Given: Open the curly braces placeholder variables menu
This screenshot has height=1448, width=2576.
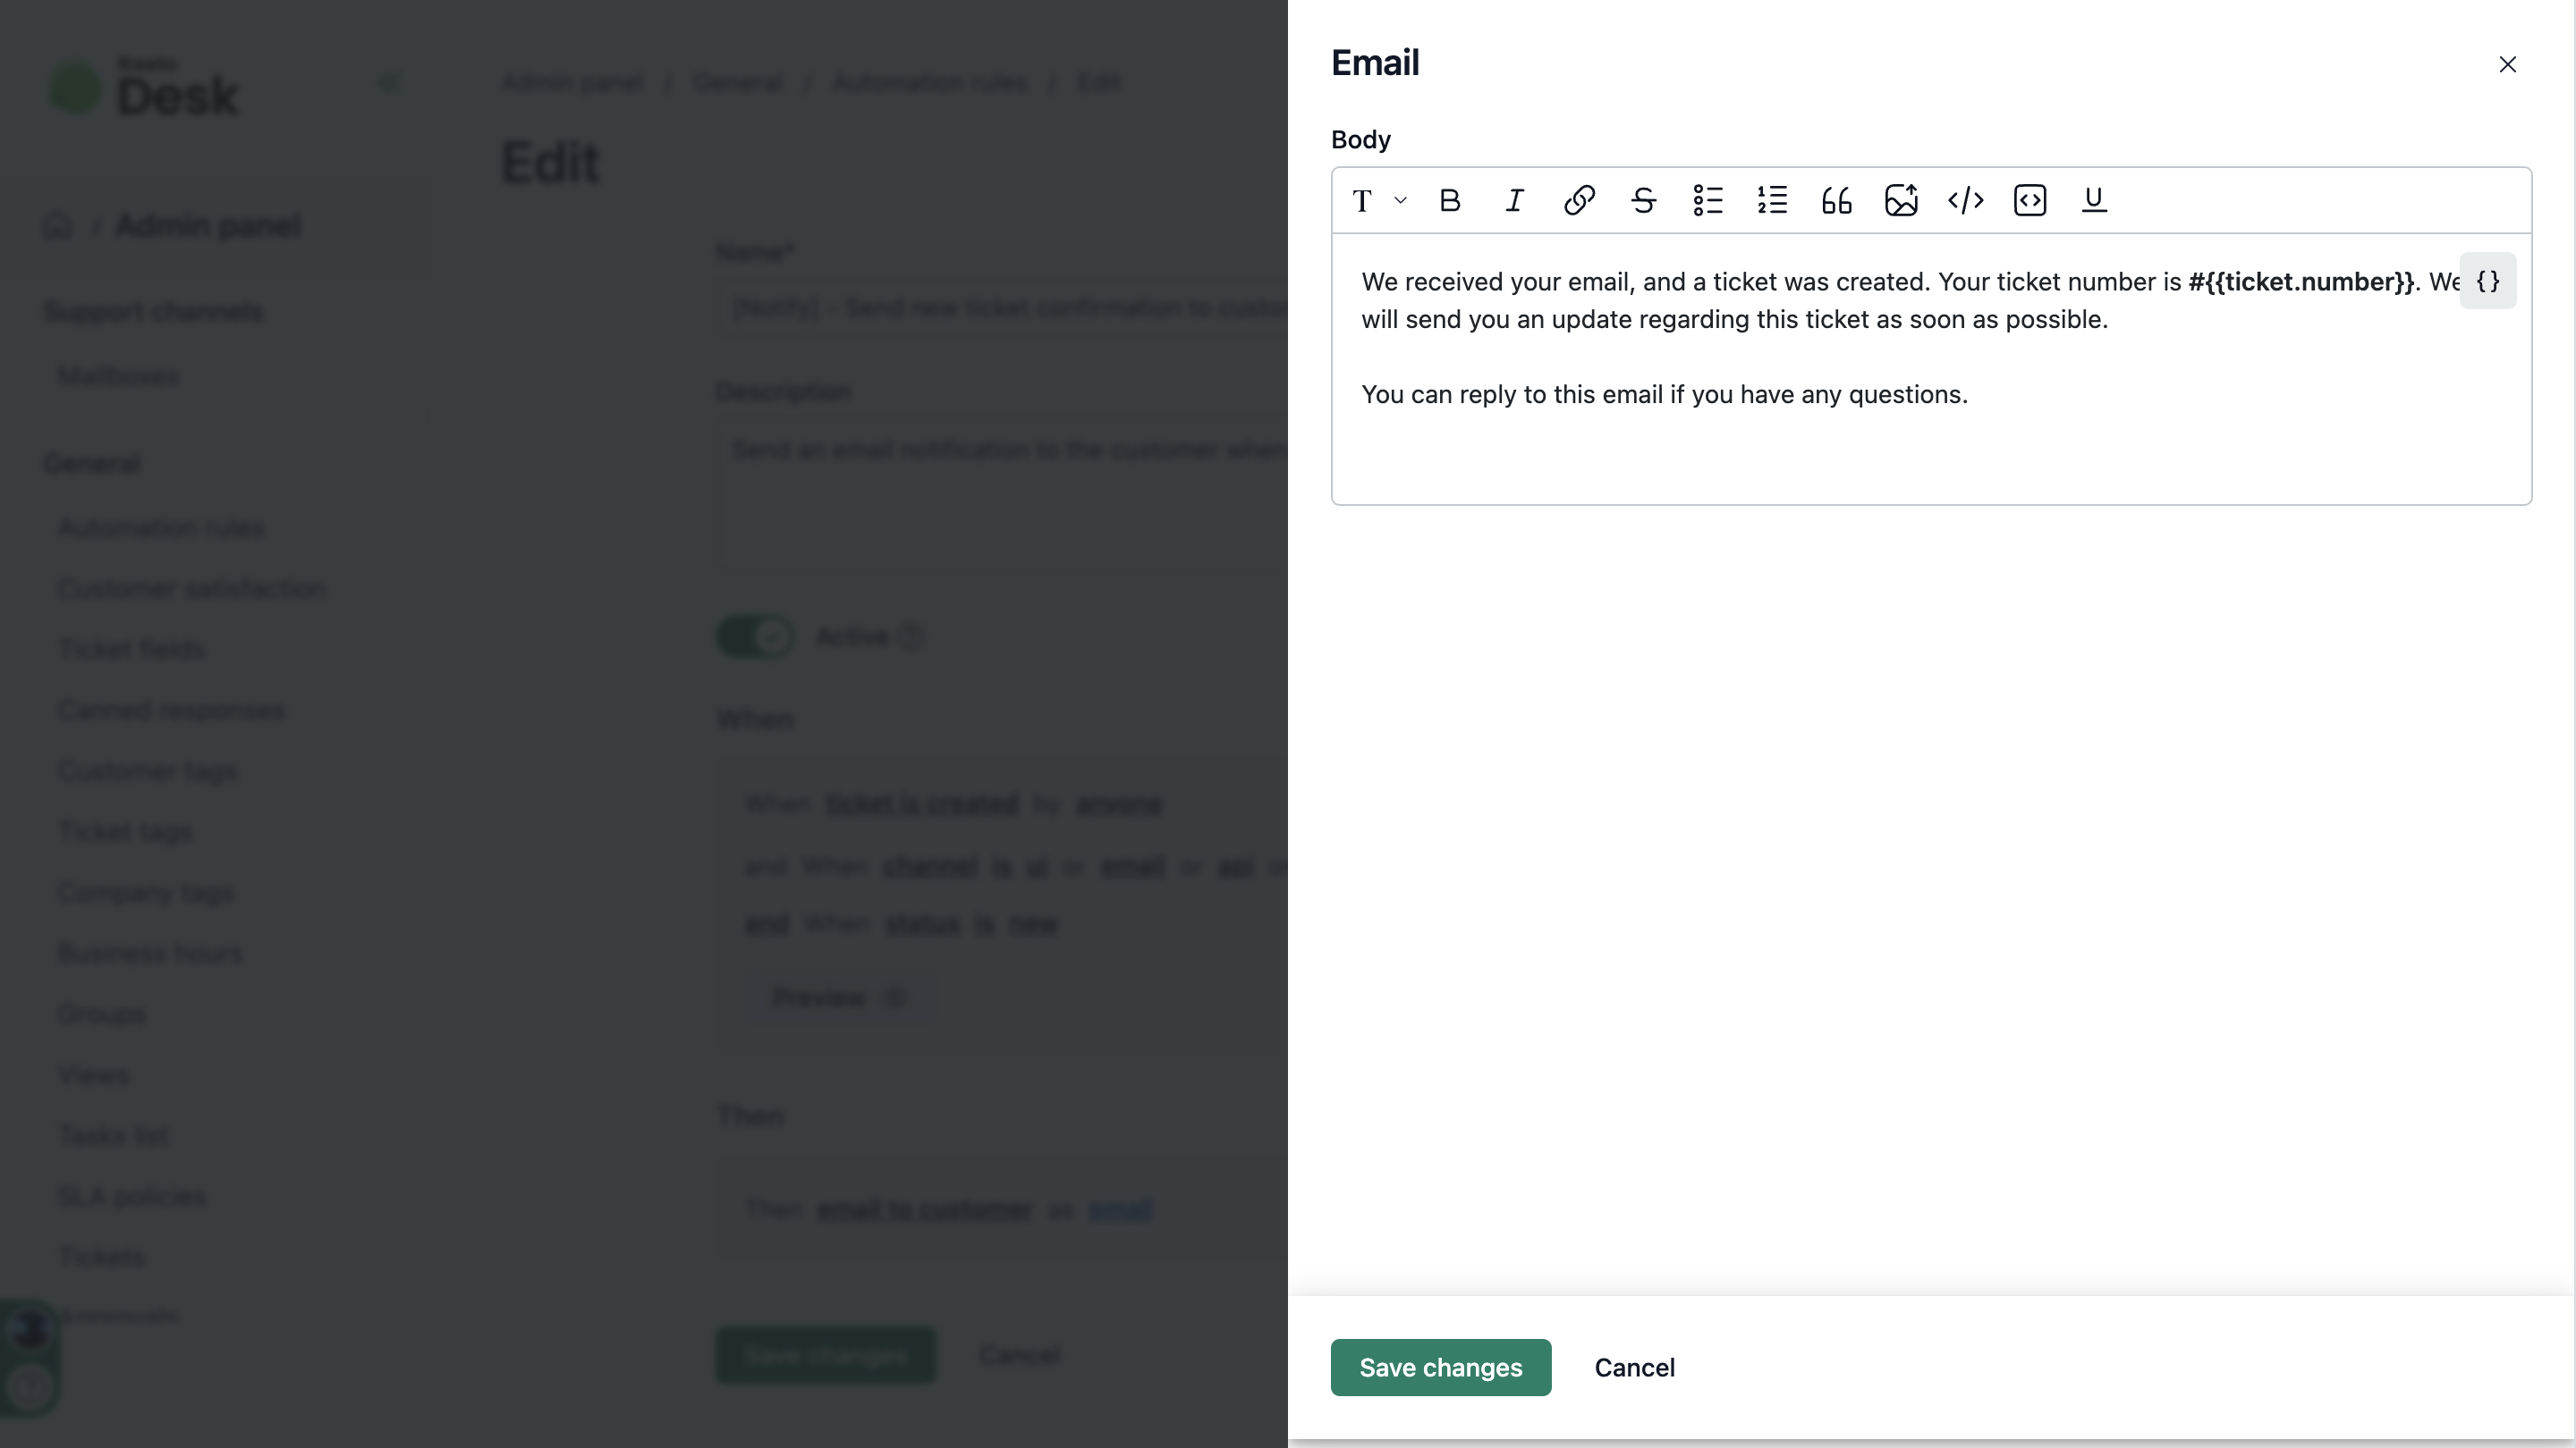Looking at the screenshot, I should click(2487, 282).
